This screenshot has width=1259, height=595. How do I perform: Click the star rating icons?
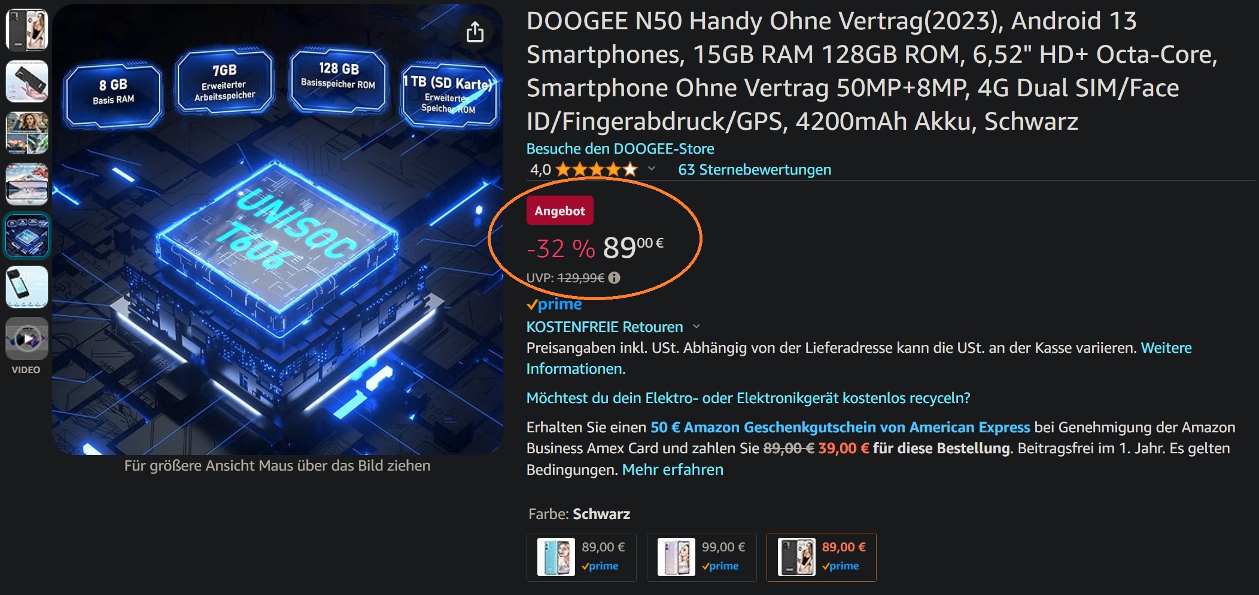pyautogui.click(x=597, y=170)
